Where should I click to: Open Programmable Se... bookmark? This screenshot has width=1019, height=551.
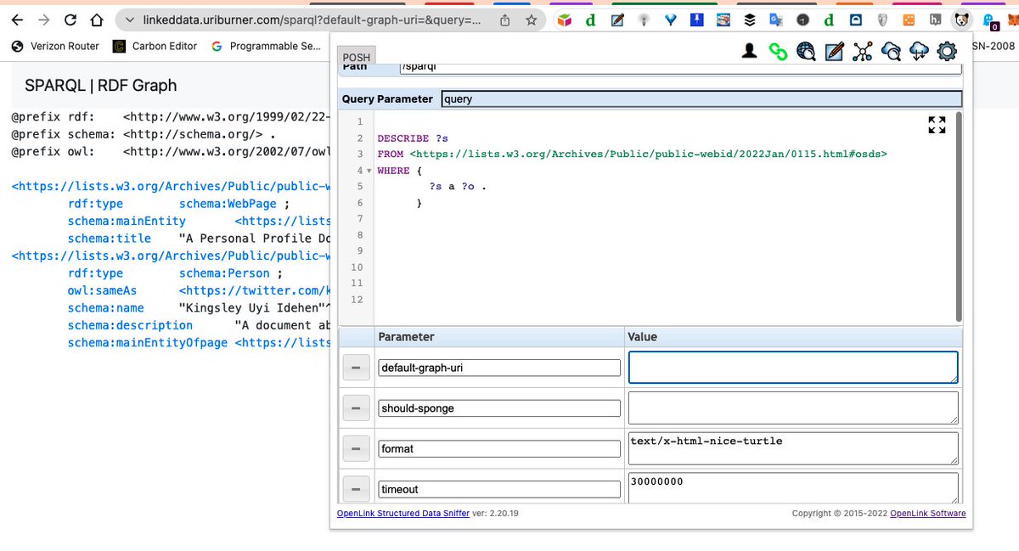pyautogui.click(x=266, y=46)
